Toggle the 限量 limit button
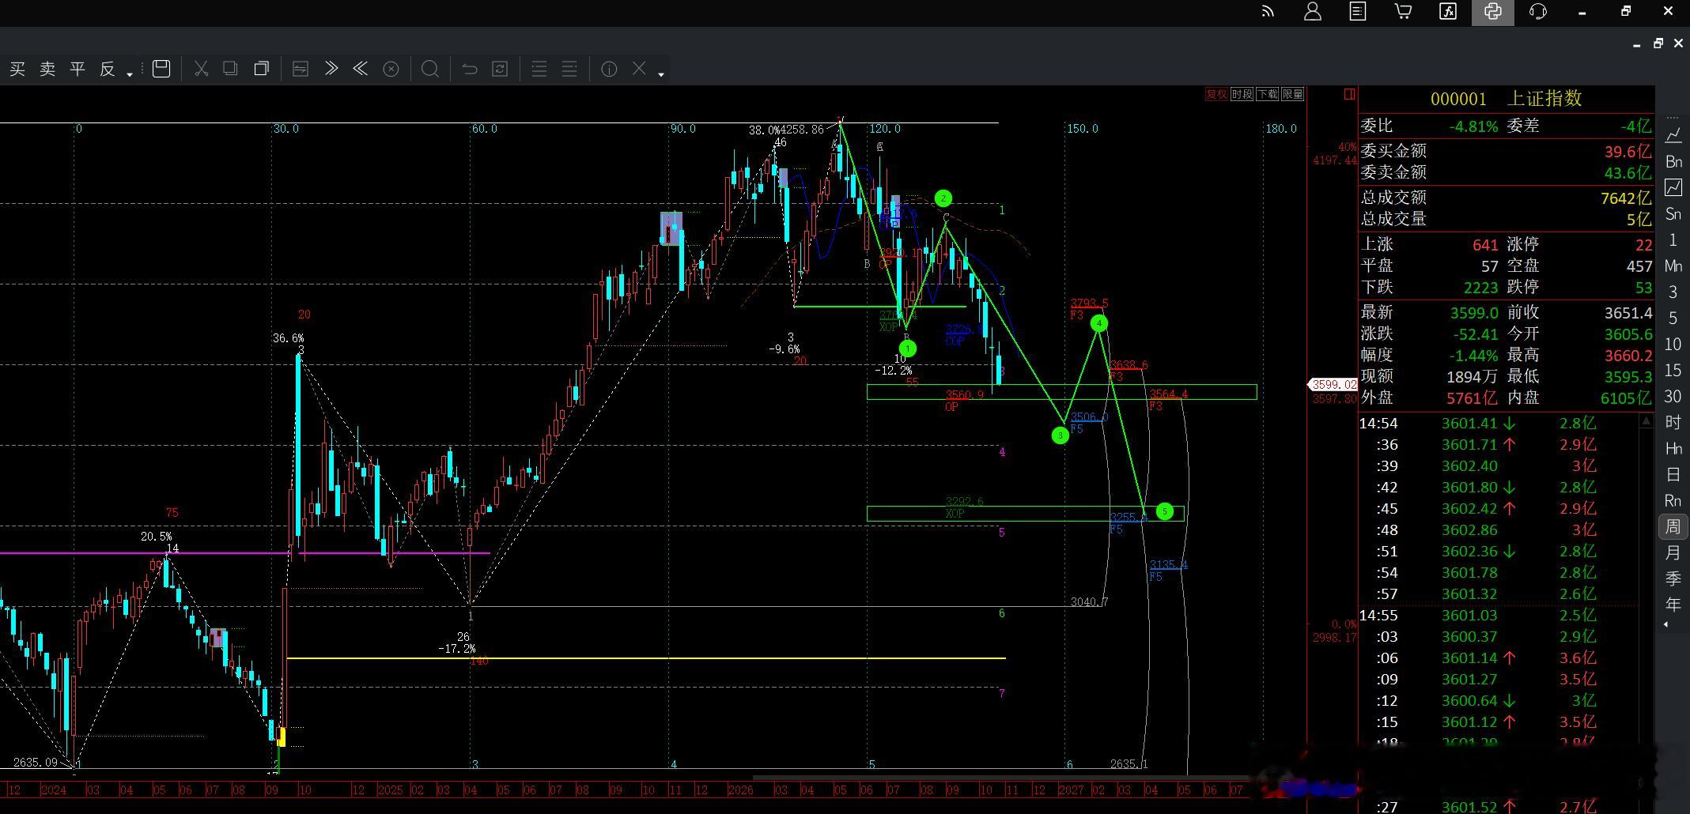 point(1292,94)
